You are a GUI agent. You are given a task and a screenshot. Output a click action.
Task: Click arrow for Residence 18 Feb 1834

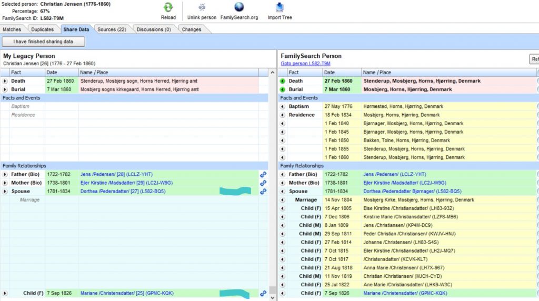[x=283, y=115]
